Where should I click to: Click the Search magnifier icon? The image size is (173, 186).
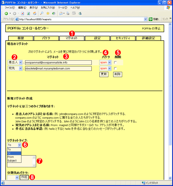coord(42,13)
